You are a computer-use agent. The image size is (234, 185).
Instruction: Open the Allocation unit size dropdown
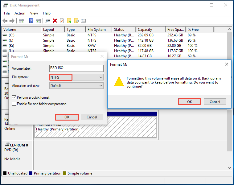tap(76, 86)
